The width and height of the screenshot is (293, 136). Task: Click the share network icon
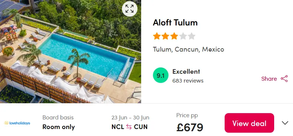(284, 79)
